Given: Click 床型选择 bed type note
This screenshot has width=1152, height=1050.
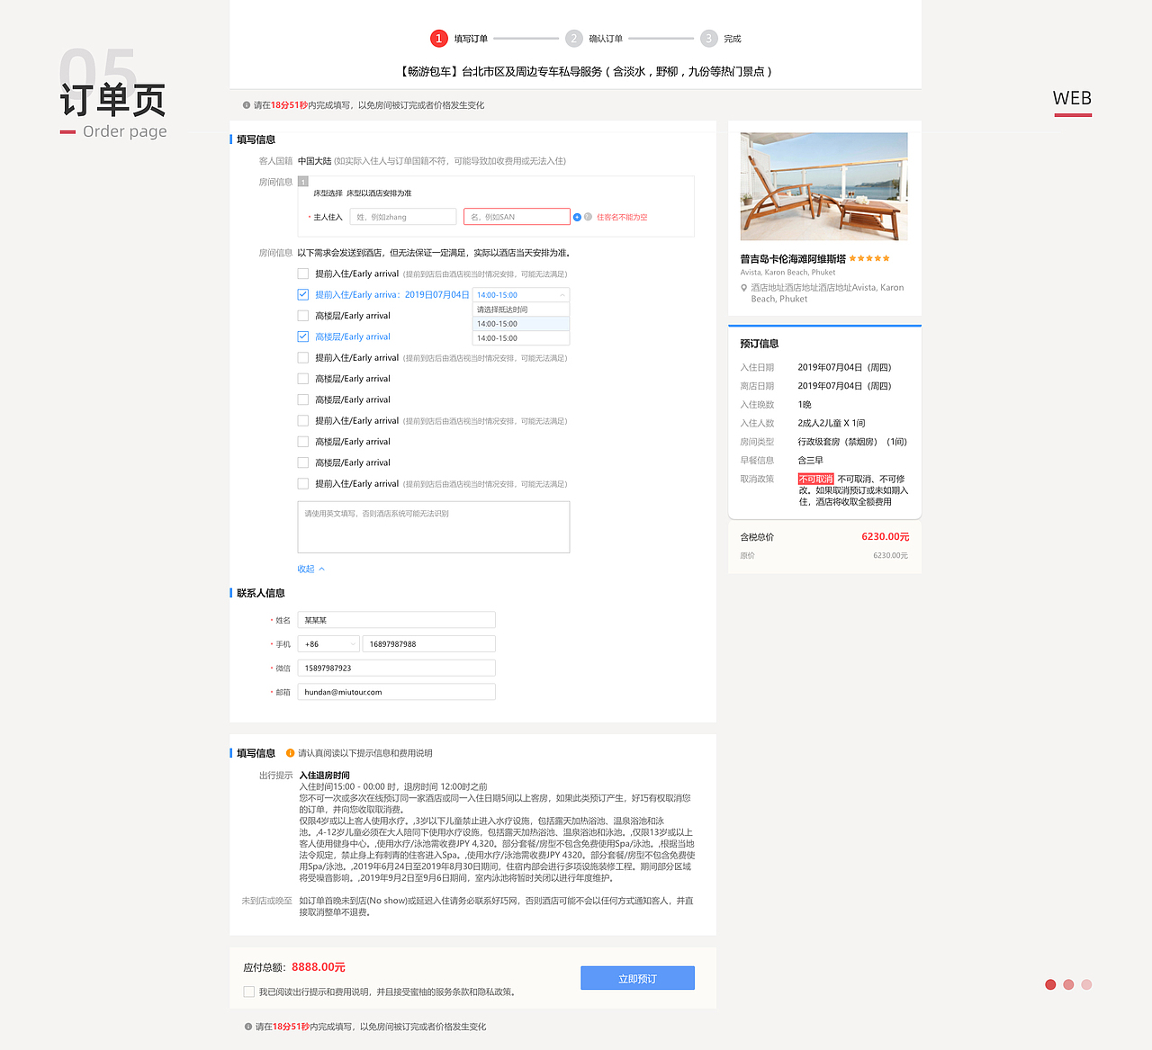Looking at the screenshot, I should pos(362,193).
